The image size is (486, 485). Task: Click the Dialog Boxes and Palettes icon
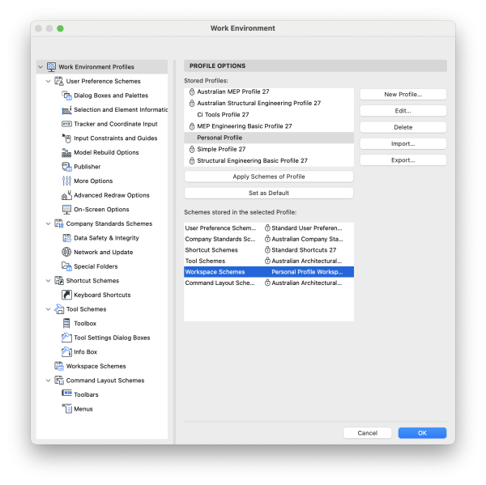click(67, 96)
